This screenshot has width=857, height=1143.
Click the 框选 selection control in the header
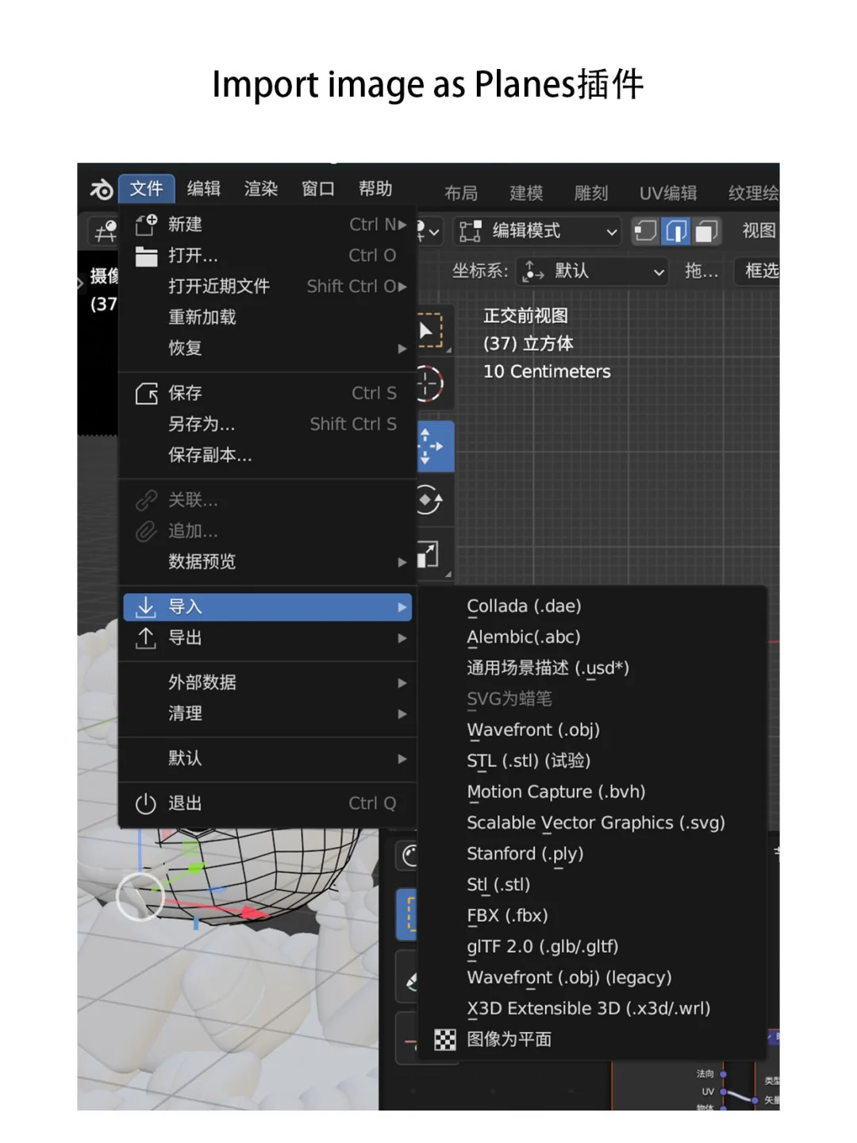point(760,271)
